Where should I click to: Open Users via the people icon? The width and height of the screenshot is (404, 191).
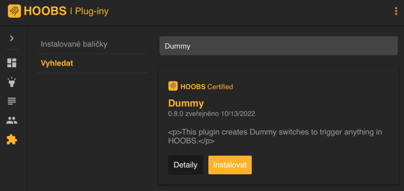[12, 120]
